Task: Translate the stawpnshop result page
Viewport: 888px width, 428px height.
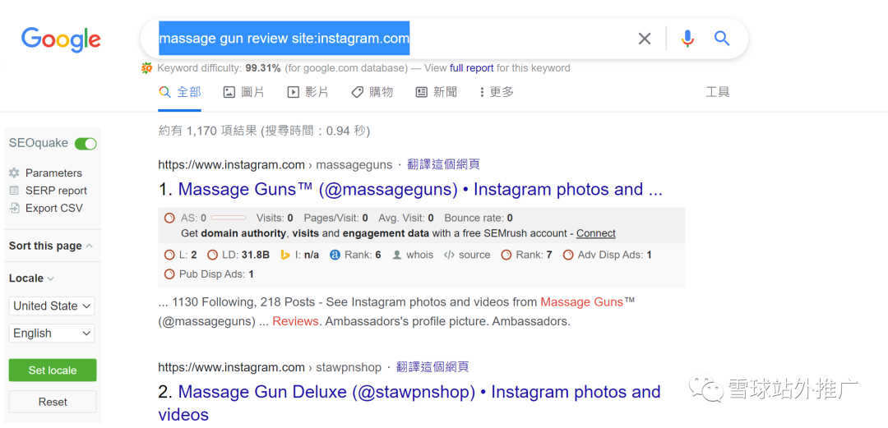Action: [x=432, y=367]
